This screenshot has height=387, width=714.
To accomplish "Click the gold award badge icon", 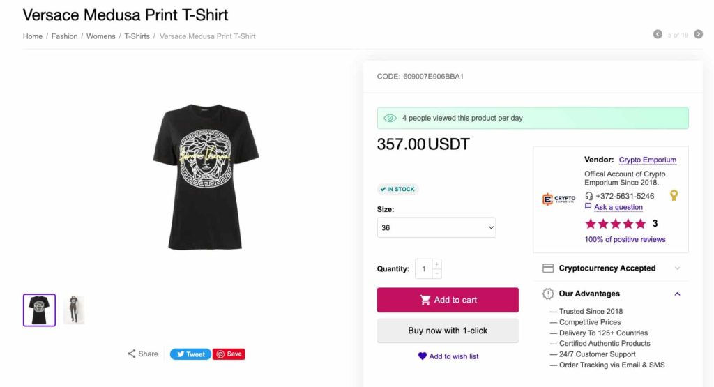I will coord(674,195).
